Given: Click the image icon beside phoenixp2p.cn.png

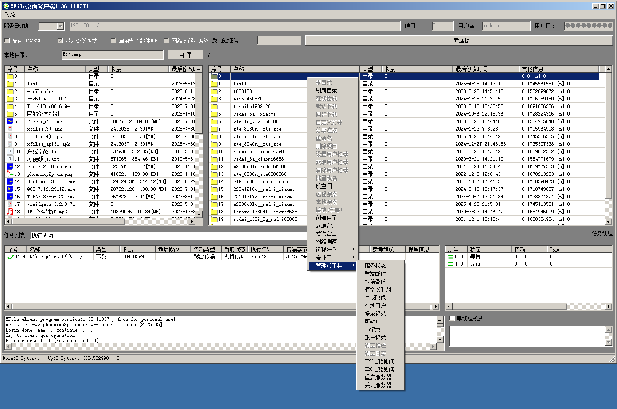Looking at the screenshot, I should point(10,174).
